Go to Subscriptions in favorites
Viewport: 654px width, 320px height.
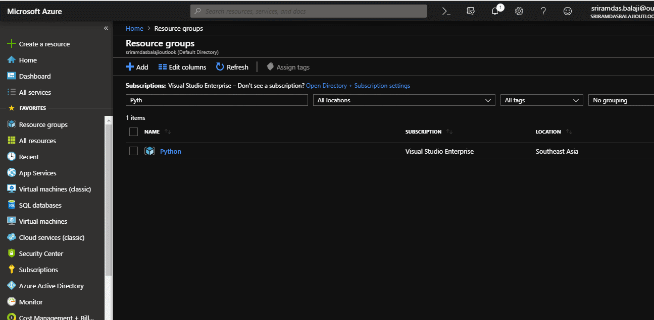click(x=38, y=270)
